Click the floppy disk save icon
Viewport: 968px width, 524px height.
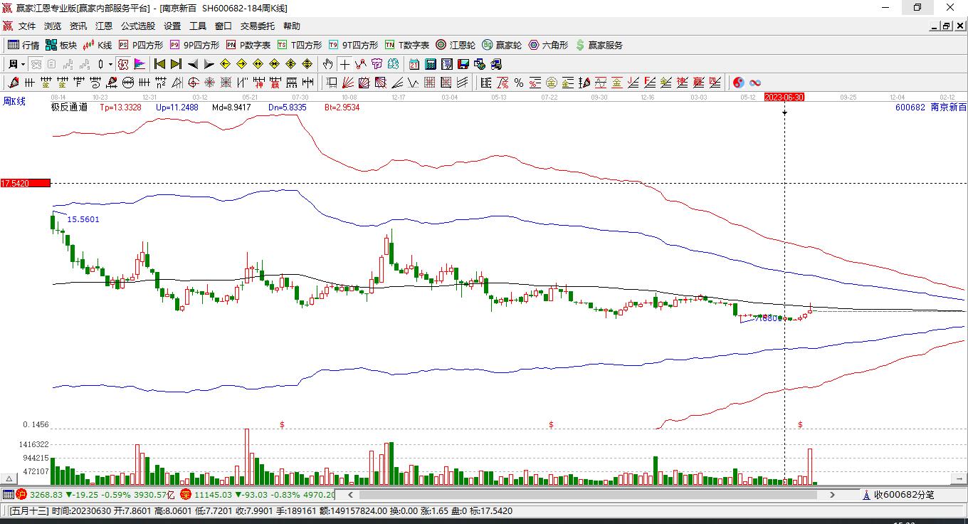[x=463, y=64]
